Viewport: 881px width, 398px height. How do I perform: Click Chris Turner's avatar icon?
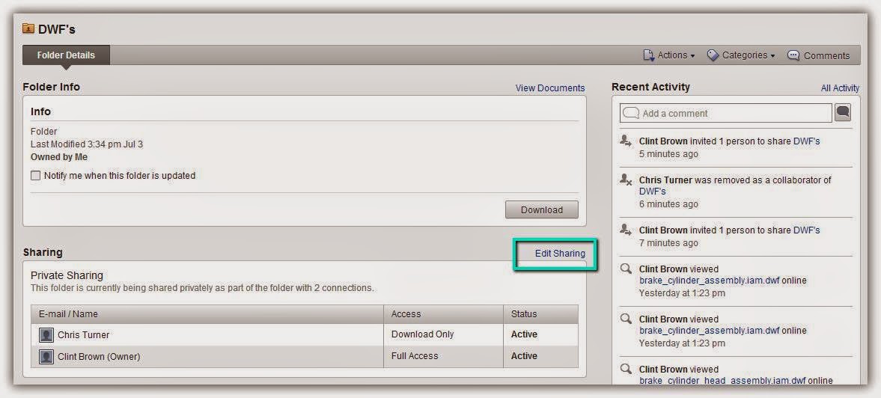(46, 335)
